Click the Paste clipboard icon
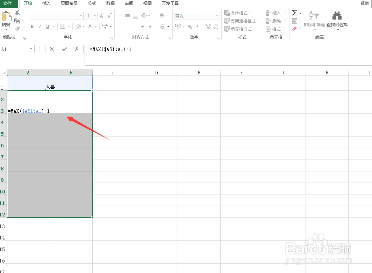Image resolution: width=372 pixels, height=273 pixels. [6, 16]
